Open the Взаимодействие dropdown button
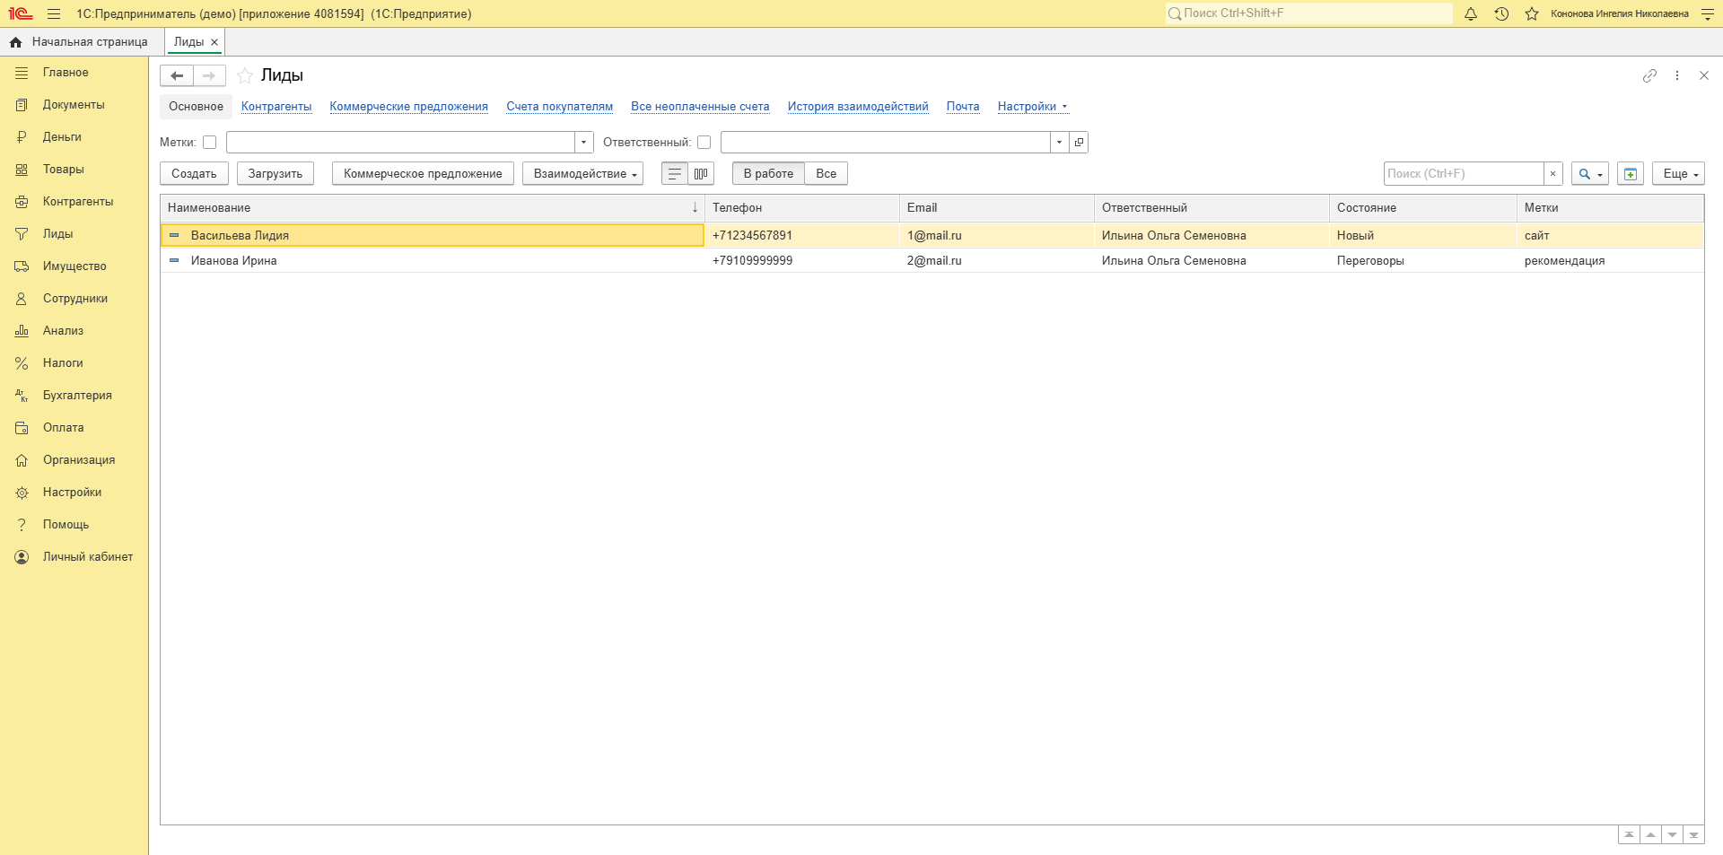1723x855 pixels. pos(583,174)
